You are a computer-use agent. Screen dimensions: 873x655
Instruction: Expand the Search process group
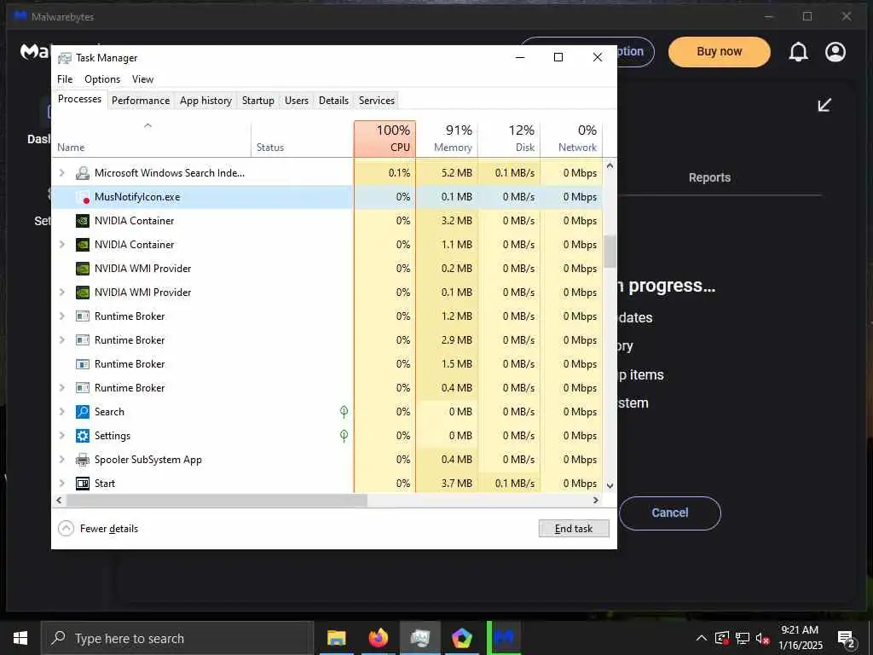pyautogui.click(x=61, y=412)
